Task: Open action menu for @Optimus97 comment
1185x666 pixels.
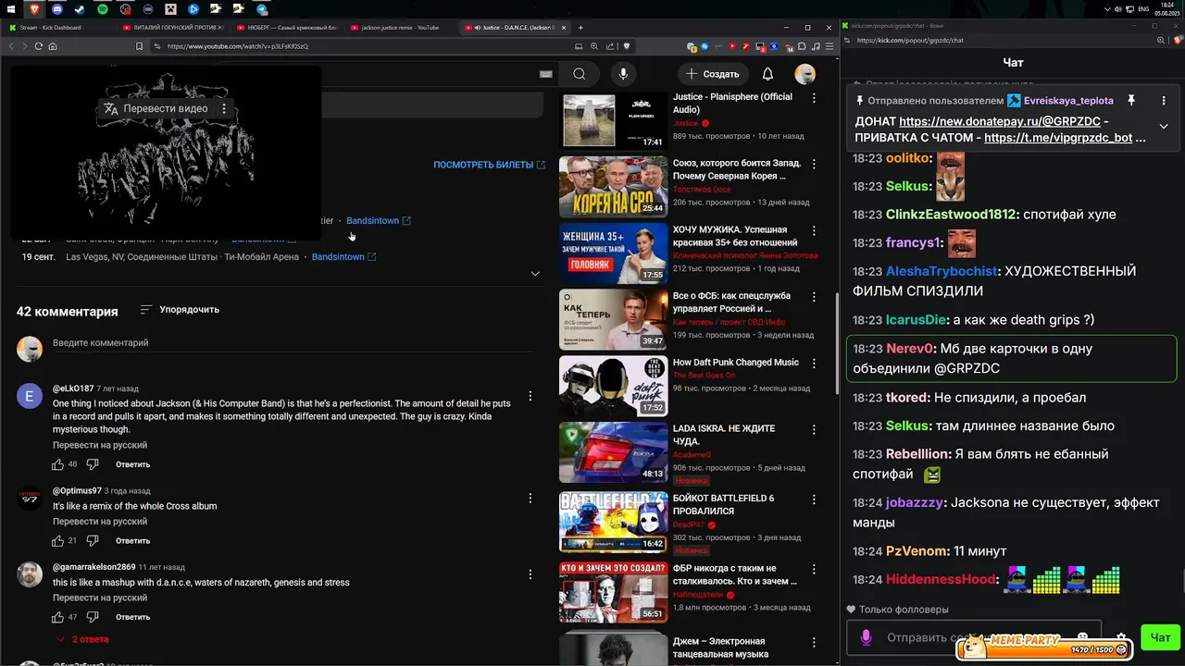Action: (530, 498)
